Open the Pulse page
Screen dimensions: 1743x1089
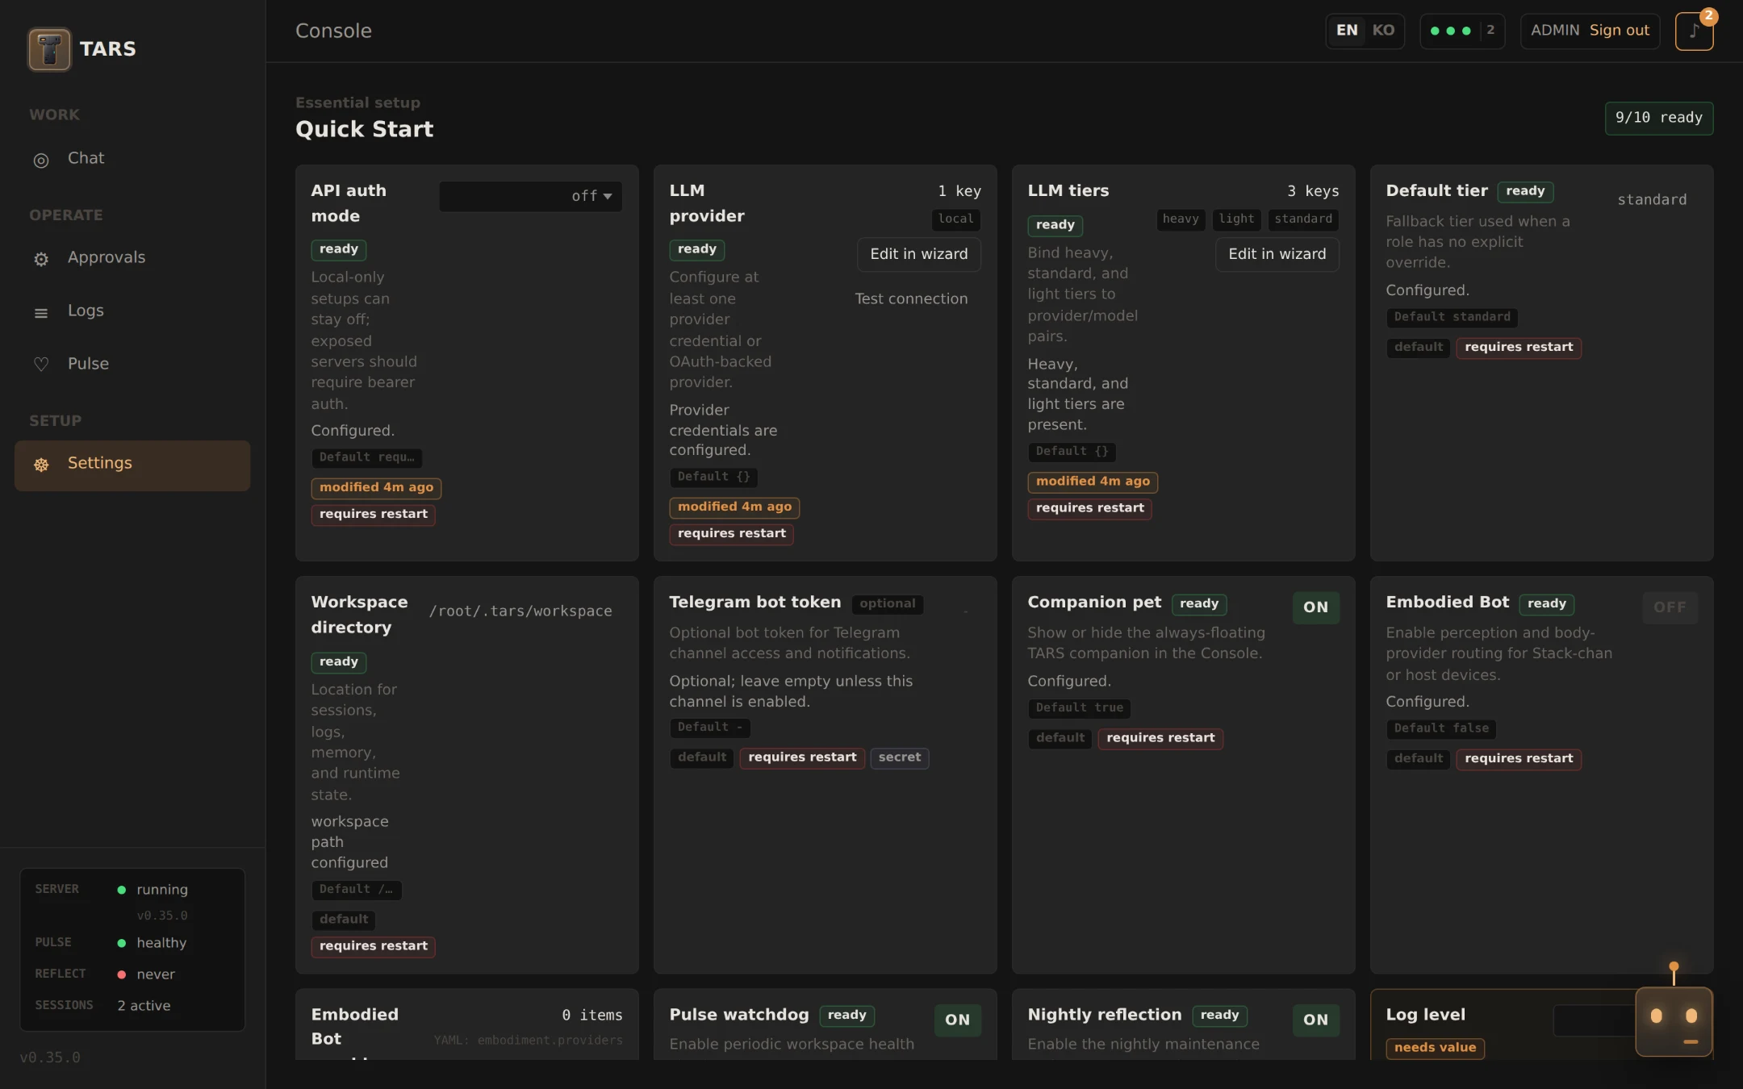pos(132,365)
